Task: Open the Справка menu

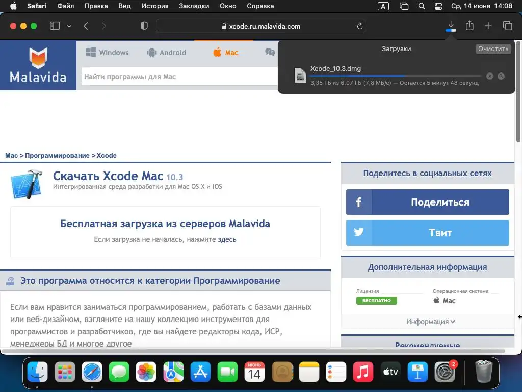Action: 260,6
